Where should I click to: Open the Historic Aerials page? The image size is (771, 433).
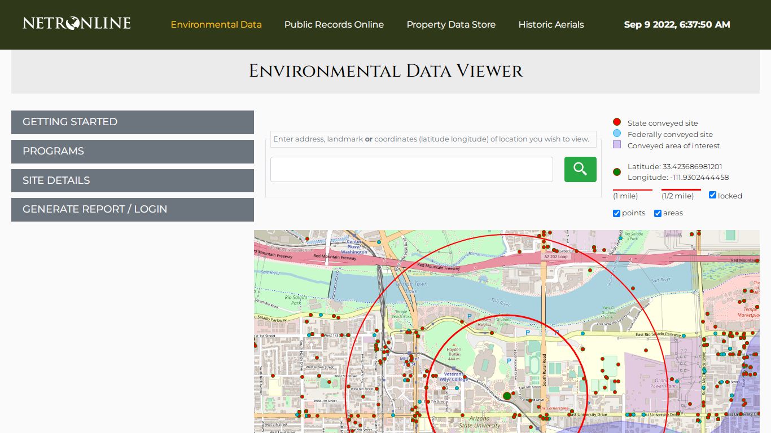pos(551,25)
